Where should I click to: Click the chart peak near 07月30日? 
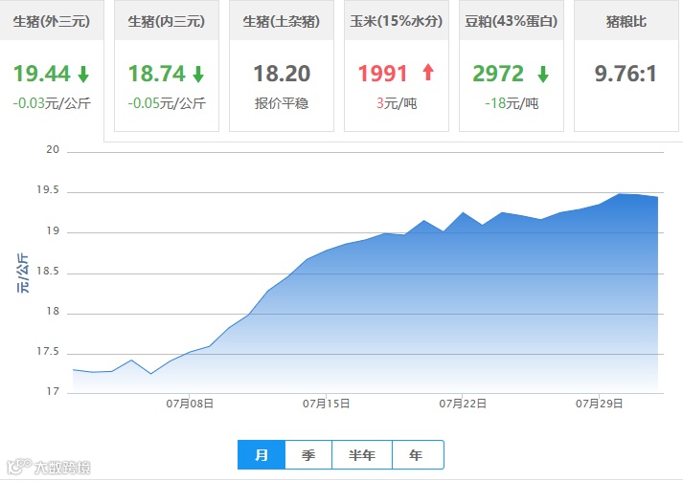click(x=620, y=194)
